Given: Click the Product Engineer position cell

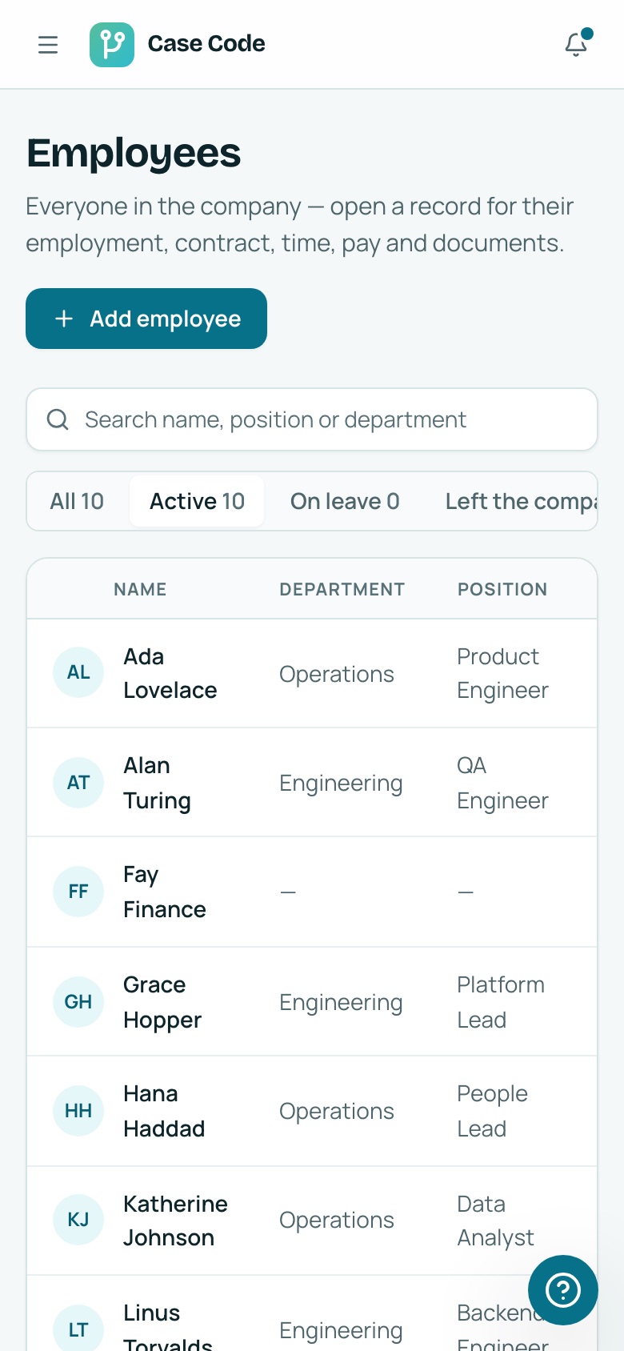Looking at the screenshot, I should pos(502,673).
